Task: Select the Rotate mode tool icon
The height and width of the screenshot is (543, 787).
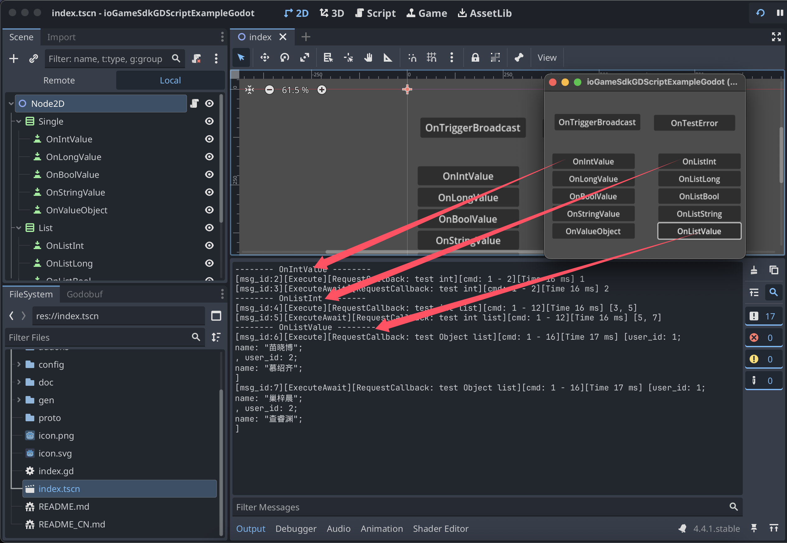Action: pos(284,58)
